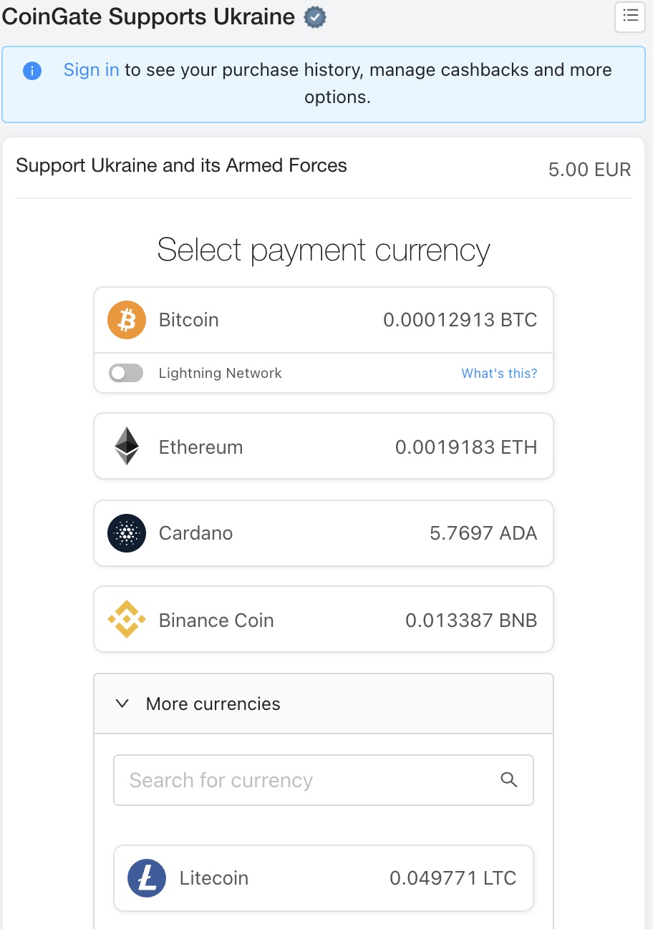The height and width of the screenshot is (929, 653).
Task: Choose Litecoin 0.049771 LTC option
Action: [x=324, y=878]
